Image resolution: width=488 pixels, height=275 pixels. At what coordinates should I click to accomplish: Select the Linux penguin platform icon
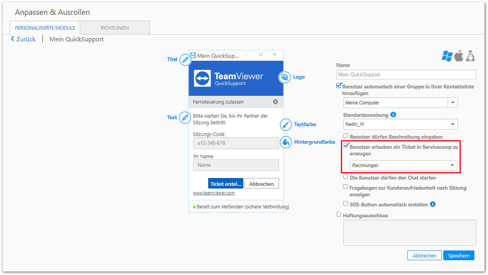(471, 56)
